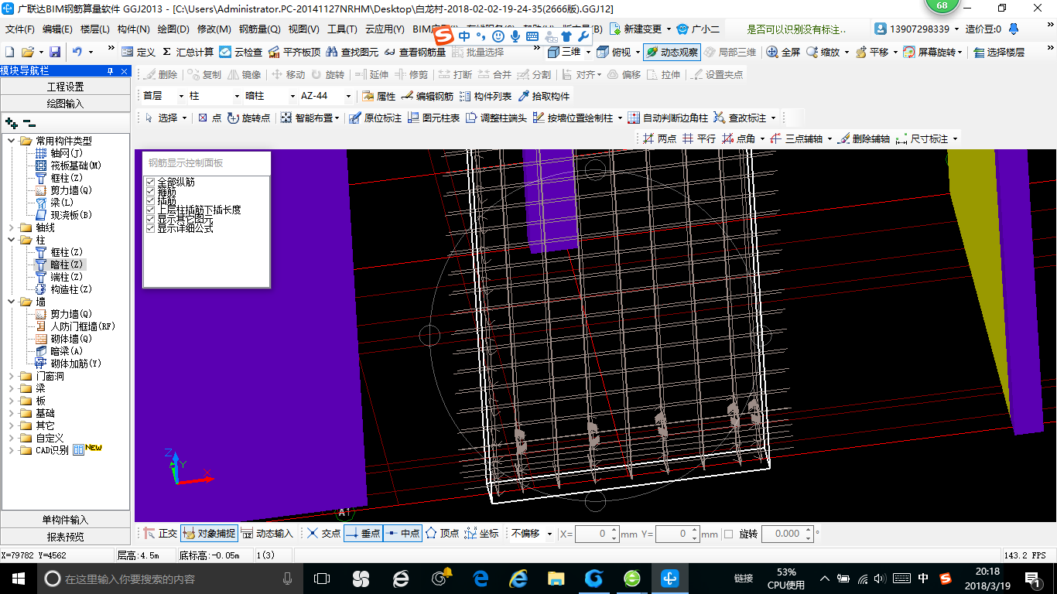Expand the 门窗洞 tree node
The height and width of the screenshot is (594, 1057).
12,376
